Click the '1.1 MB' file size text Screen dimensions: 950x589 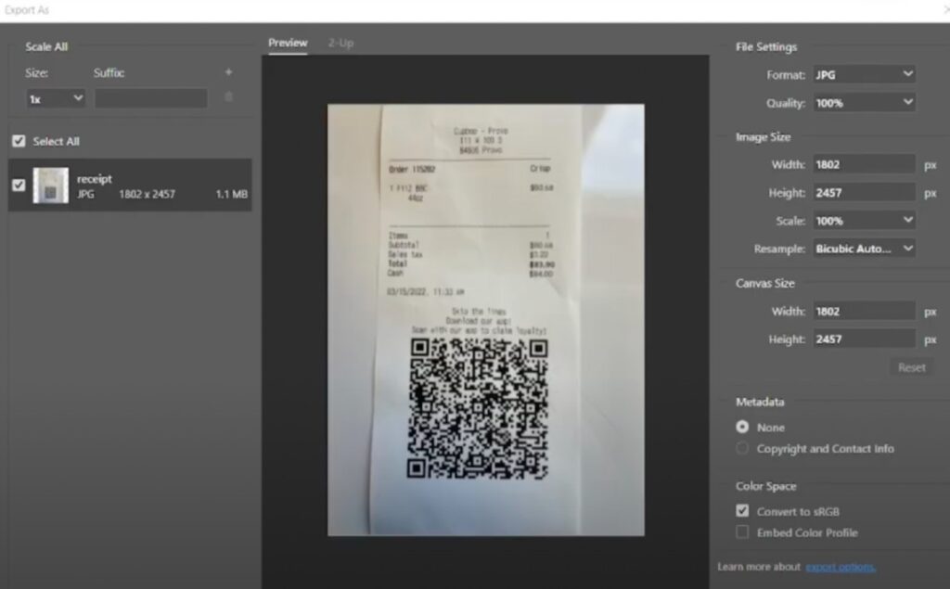click(x=231, y=194)
